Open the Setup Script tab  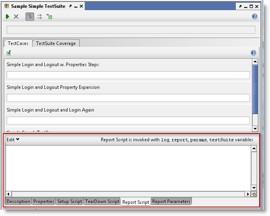70,201
